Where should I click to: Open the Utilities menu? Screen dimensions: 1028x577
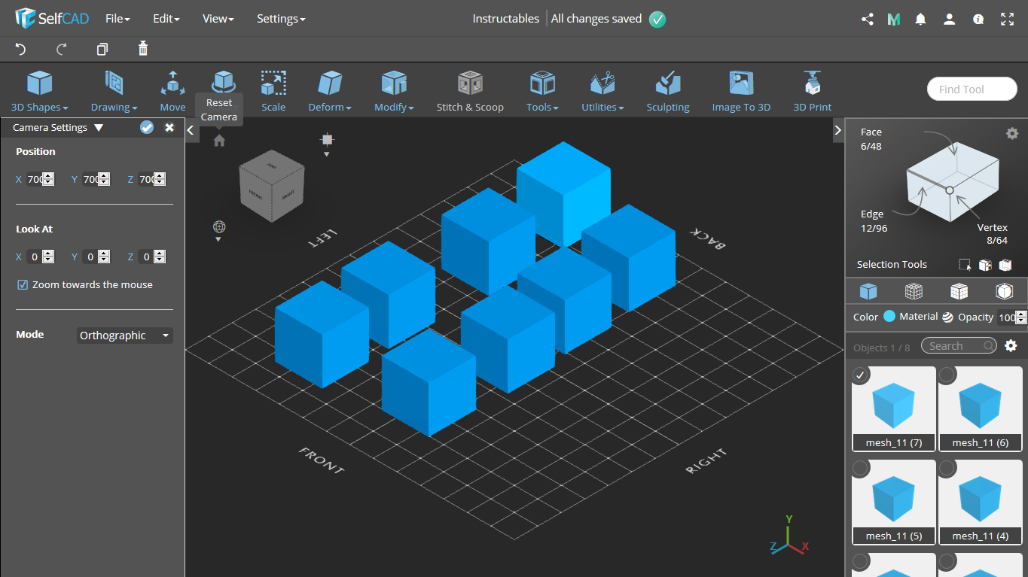(x=602, y=91)
